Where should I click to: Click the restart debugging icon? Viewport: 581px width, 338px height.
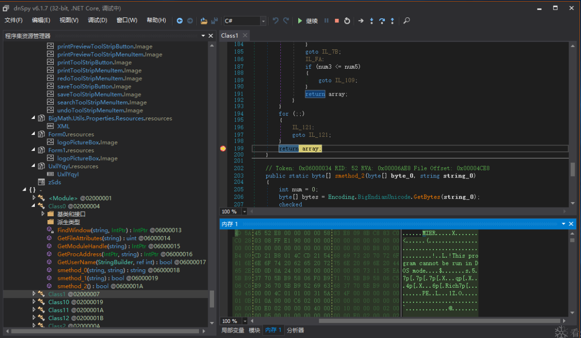[347, 21]
